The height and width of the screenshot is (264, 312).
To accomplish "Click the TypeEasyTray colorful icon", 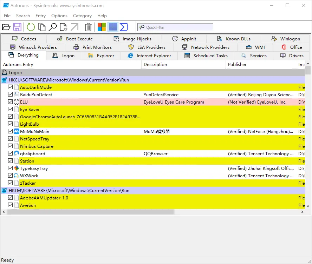I will coord(17,168).
